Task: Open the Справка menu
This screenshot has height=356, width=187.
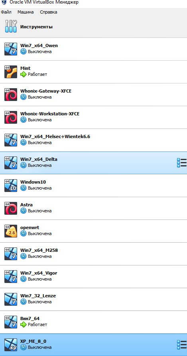Action: [48, 12]
